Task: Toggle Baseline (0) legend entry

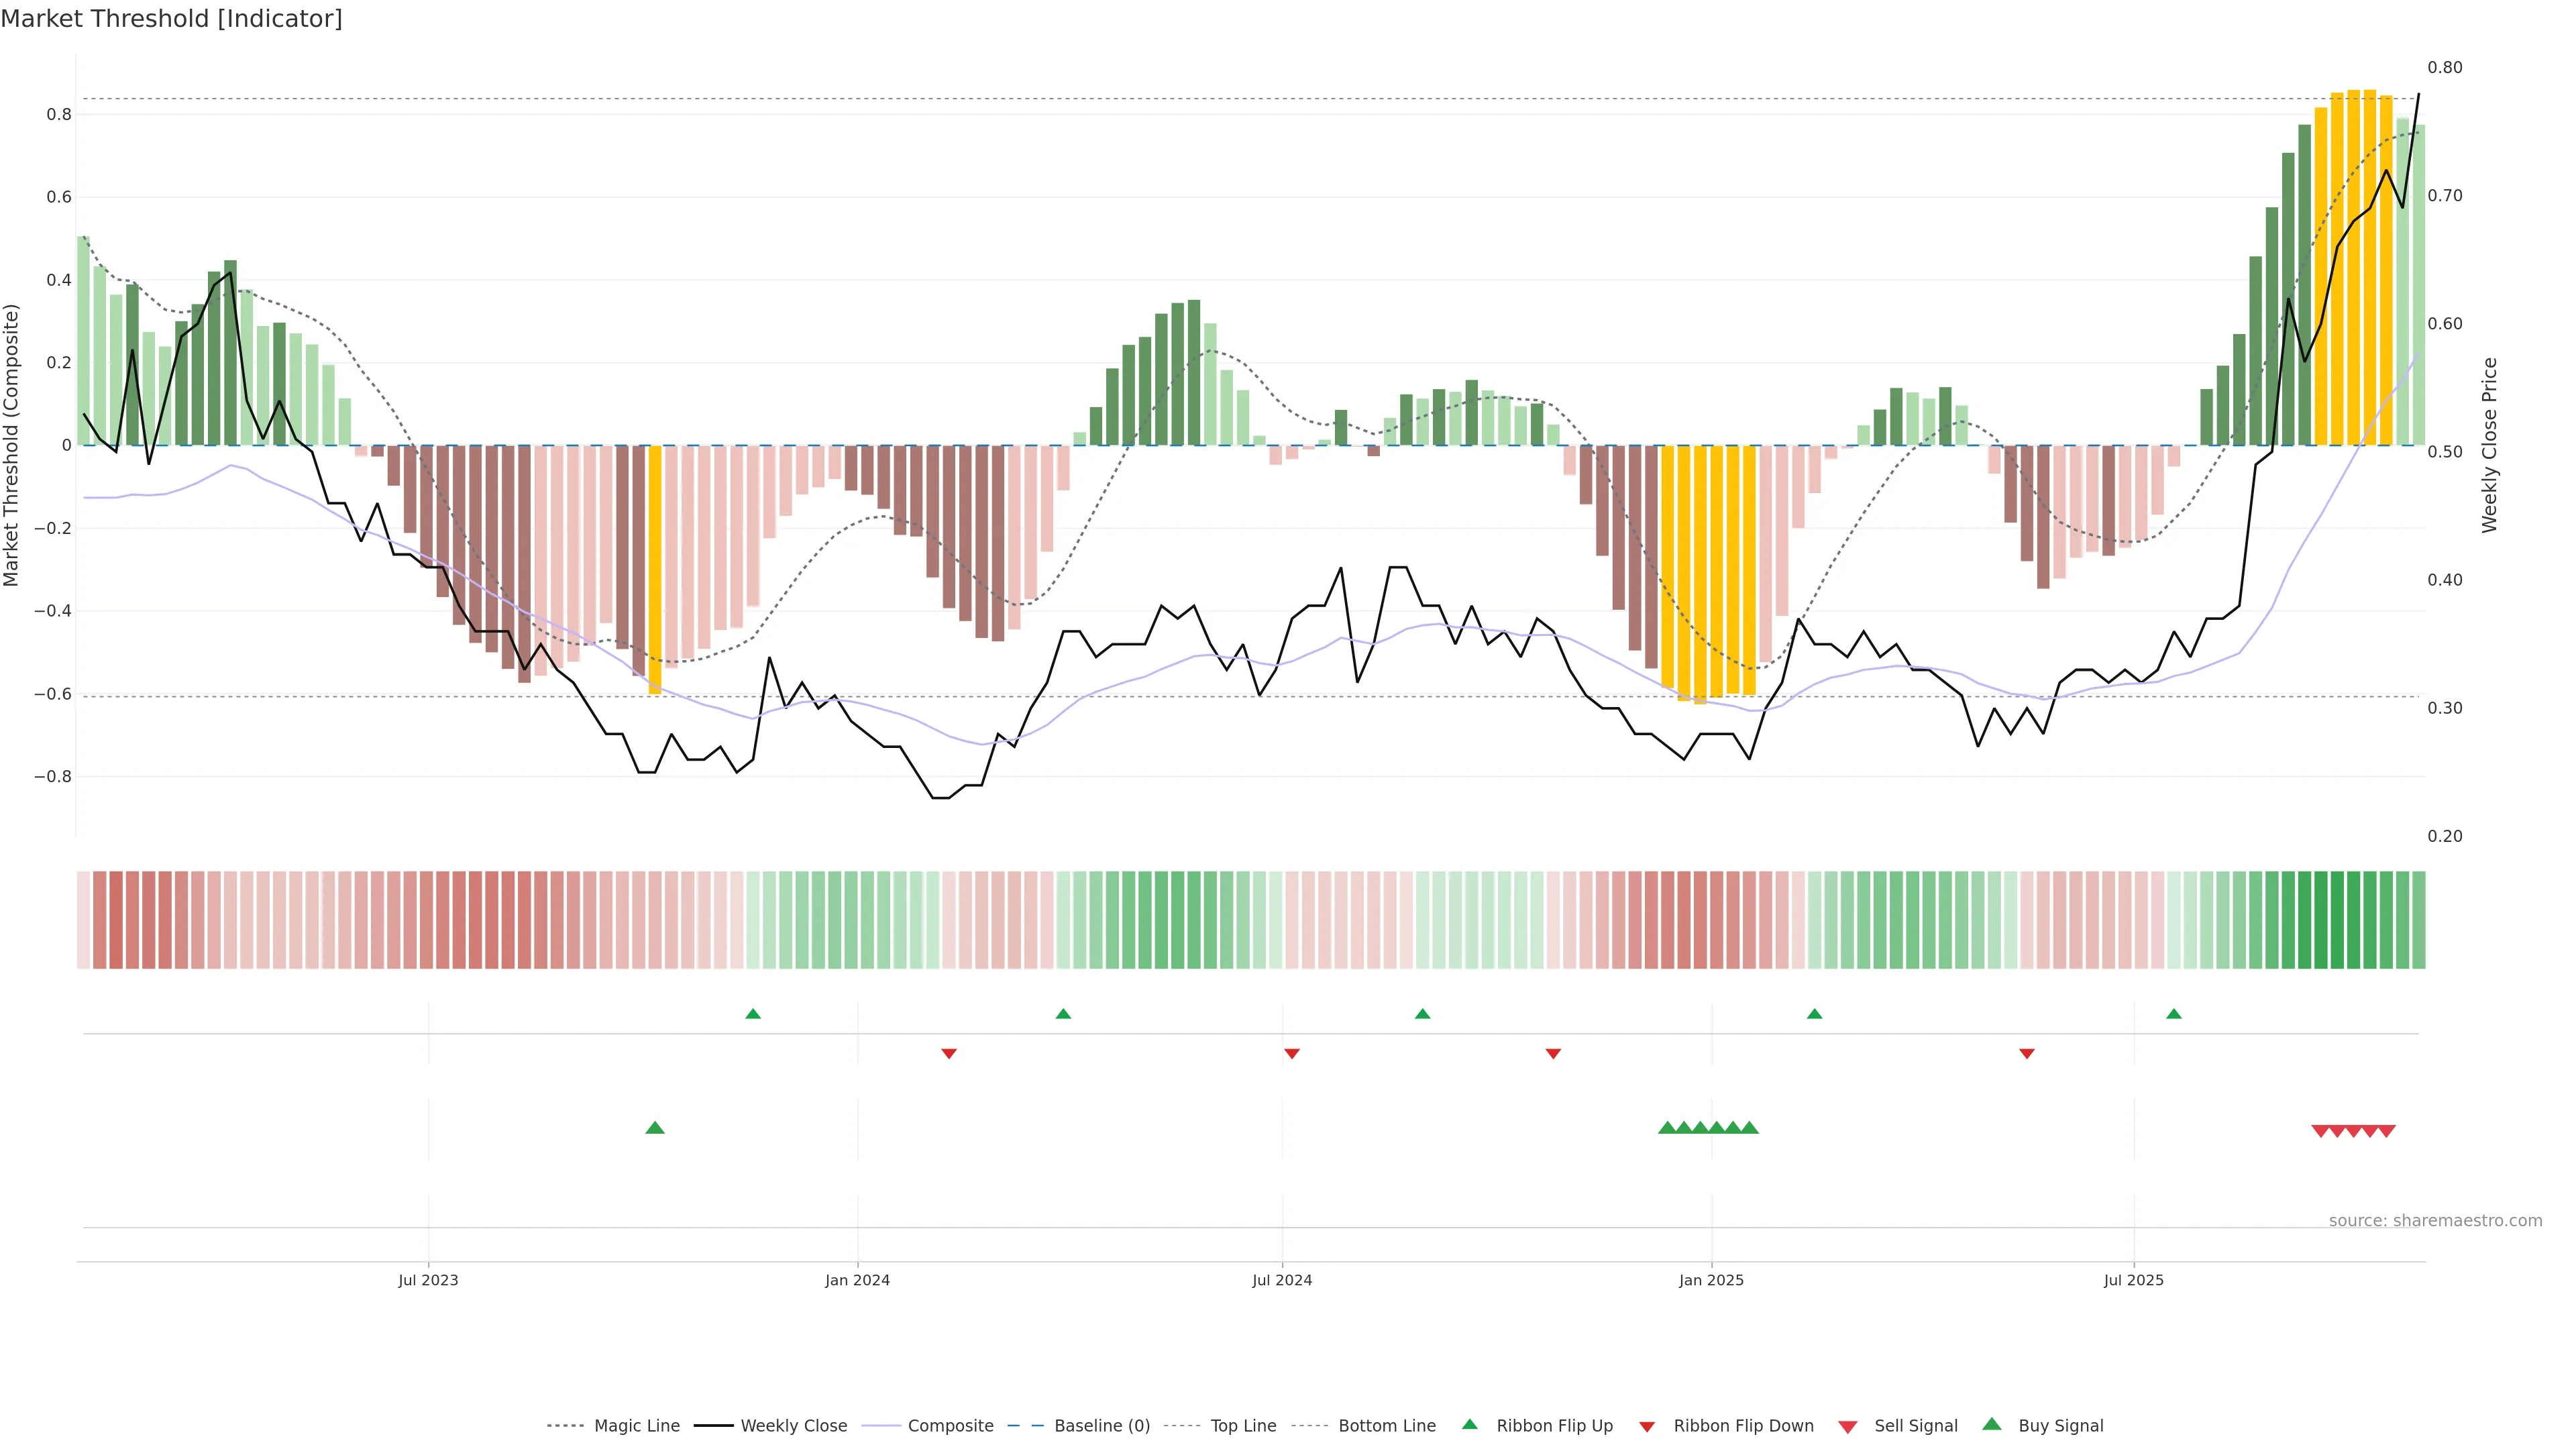Action: tap(1102, 1426)
